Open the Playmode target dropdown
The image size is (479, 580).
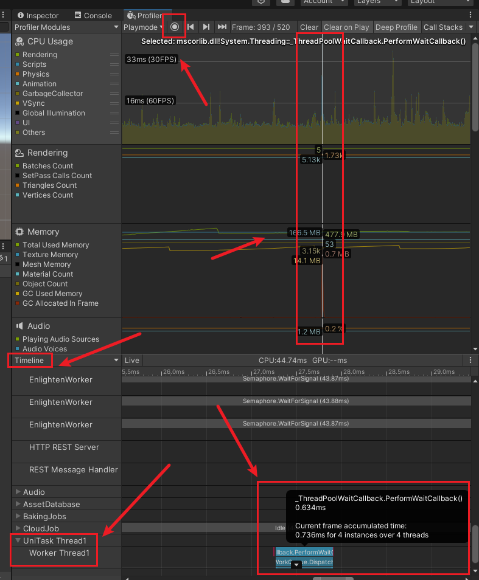(x=143, y=27)
